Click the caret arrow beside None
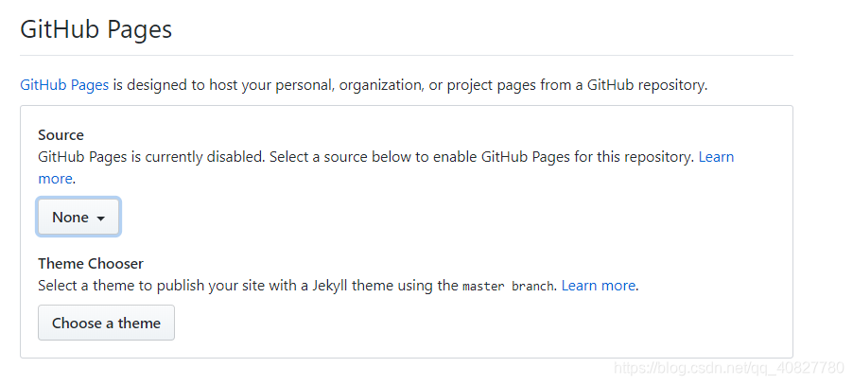 [101, 219]
